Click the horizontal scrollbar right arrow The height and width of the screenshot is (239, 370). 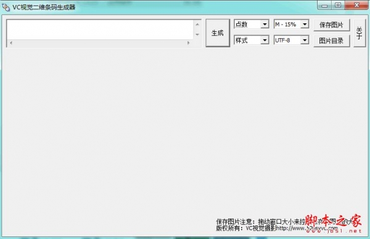[188, 43]
